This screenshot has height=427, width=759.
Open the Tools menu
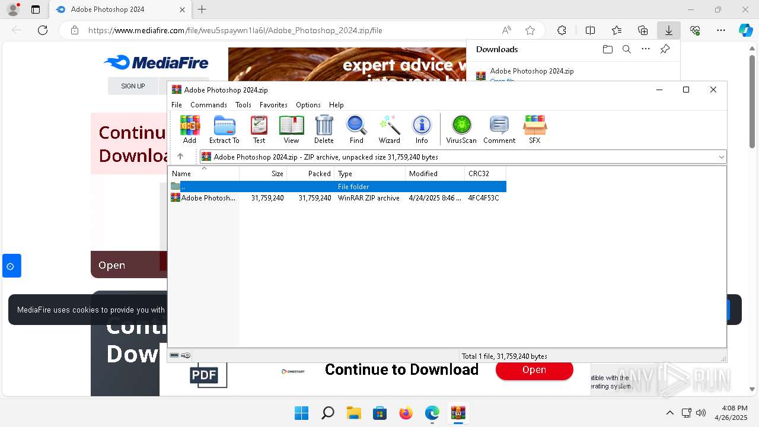pyautogui.click(x=243, y=105)
